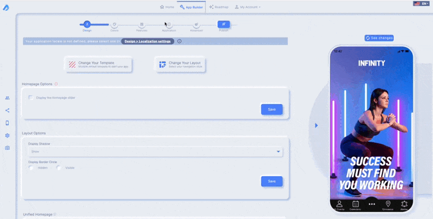Image resolution: width=433 pixels, height=219 pixels.
Task: Save the Layout Options section
Action: point(272,181)
